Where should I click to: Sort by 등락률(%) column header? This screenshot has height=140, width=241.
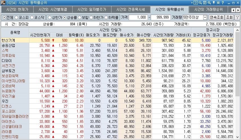(76, 35)
